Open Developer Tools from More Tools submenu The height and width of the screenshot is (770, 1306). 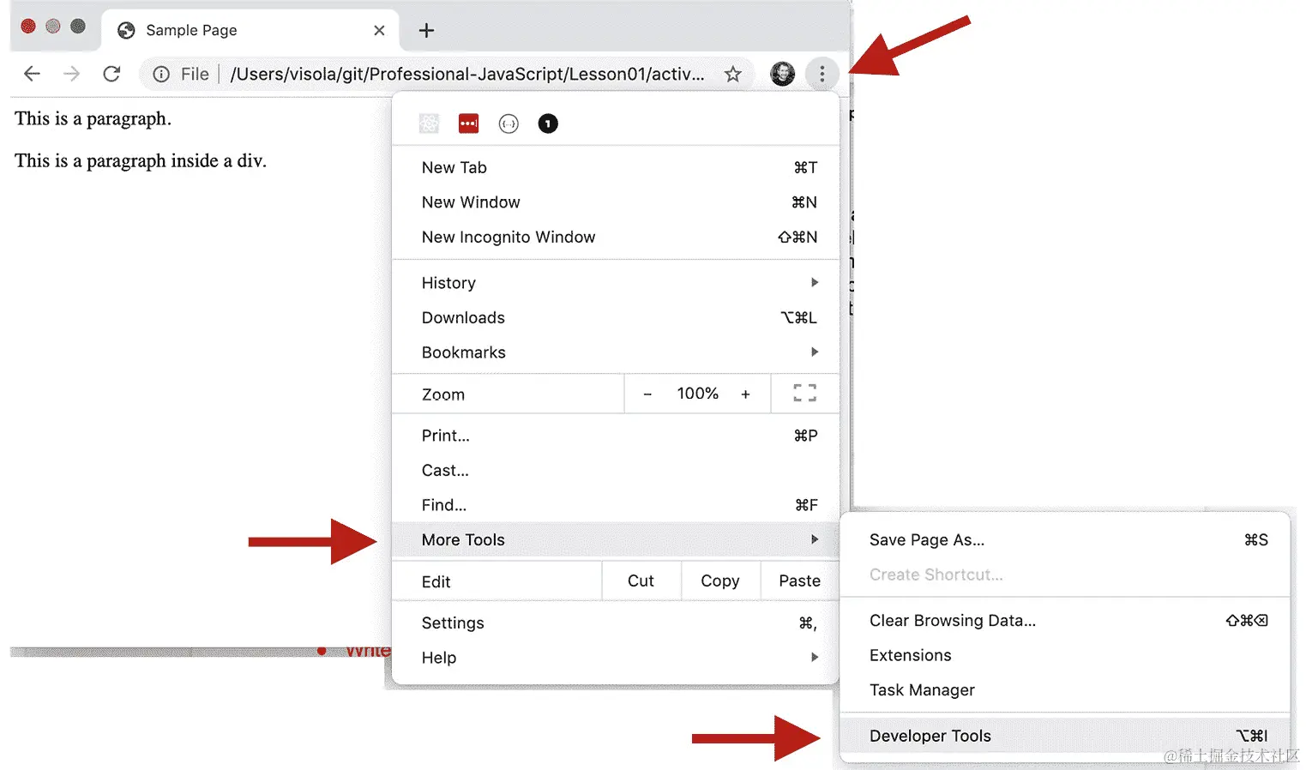930,735
